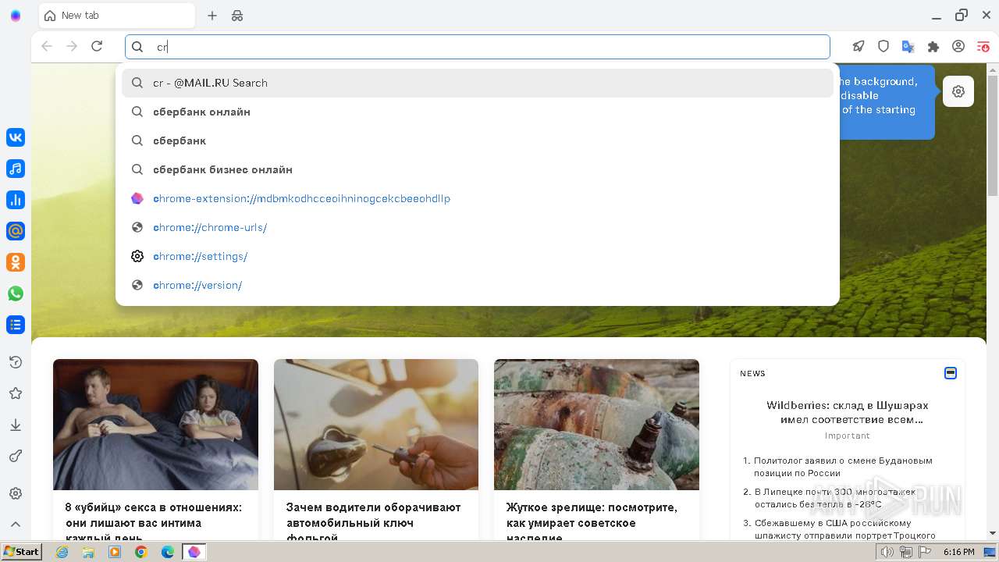Select chrome://chrome-urls/ suggestion

[x=478, y=227]
